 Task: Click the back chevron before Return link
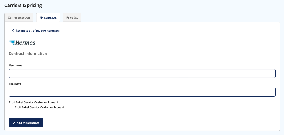click(x=13, y=31)
